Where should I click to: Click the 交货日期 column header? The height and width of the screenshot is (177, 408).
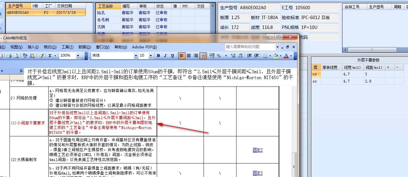click(x=71, y=6)
